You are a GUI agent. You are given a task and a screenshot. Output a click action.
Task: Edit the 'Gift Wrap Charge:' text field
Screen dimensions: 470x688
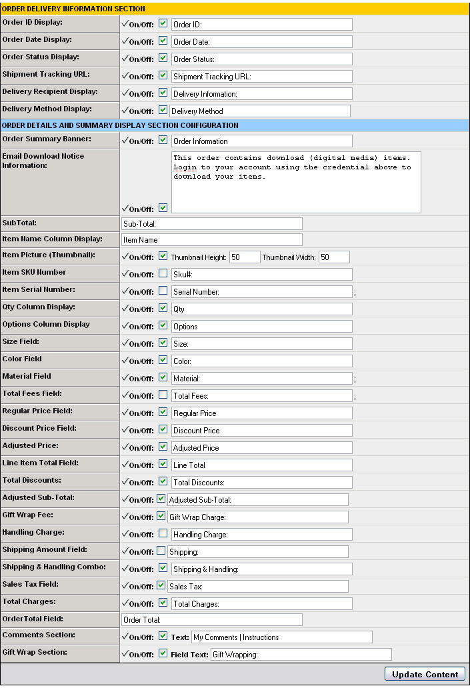(x=258, y=517)
